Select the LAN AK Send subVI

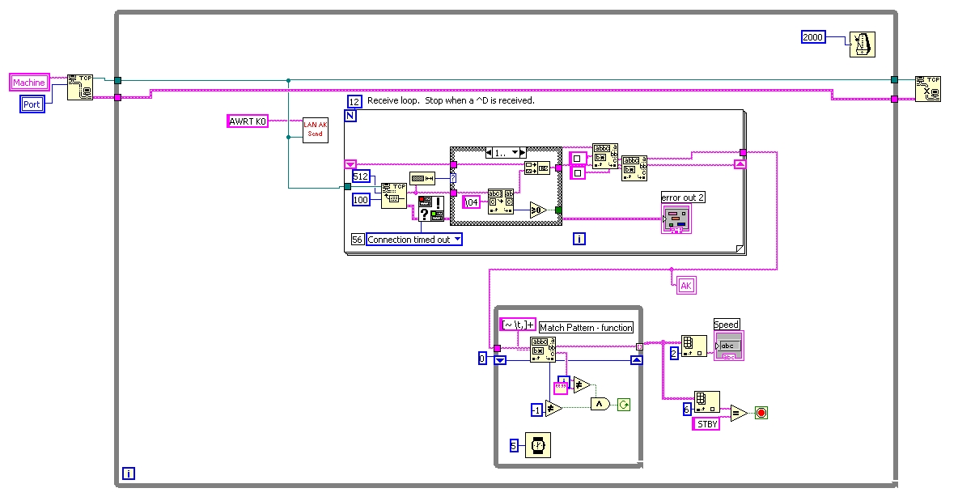pyautogui.click(x=316, y=130)
